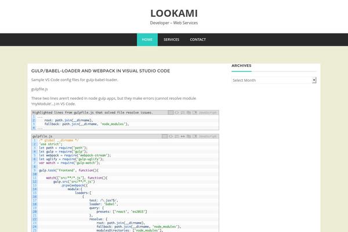
Task: Click the JavaScript language label of gulpfile.js block
Action: [x=208, y=136]
